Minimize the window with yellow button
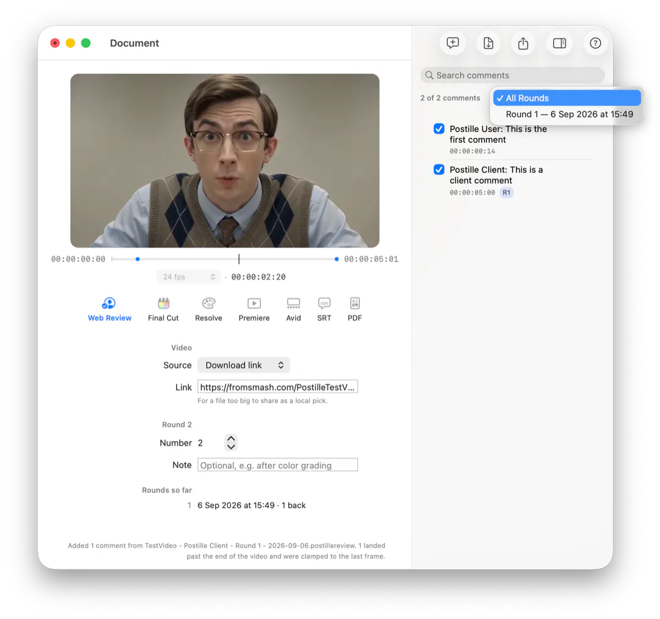This screenshot has width=660, height=619. 70,43
